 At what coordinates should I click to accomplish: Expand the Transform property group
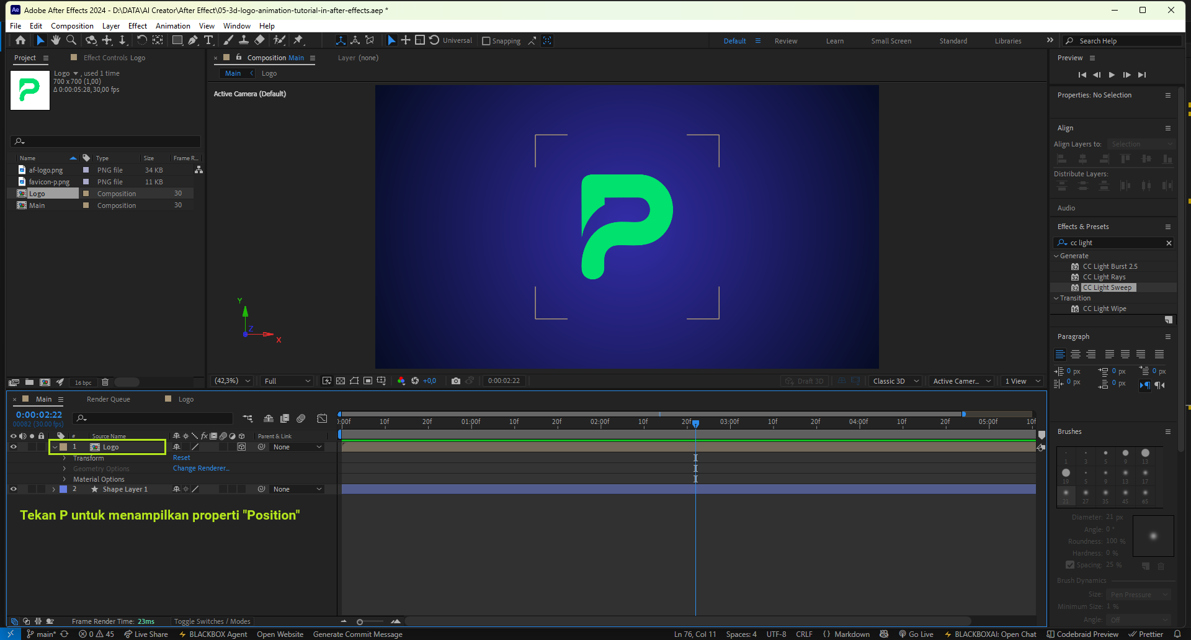[x=65, y=458]
